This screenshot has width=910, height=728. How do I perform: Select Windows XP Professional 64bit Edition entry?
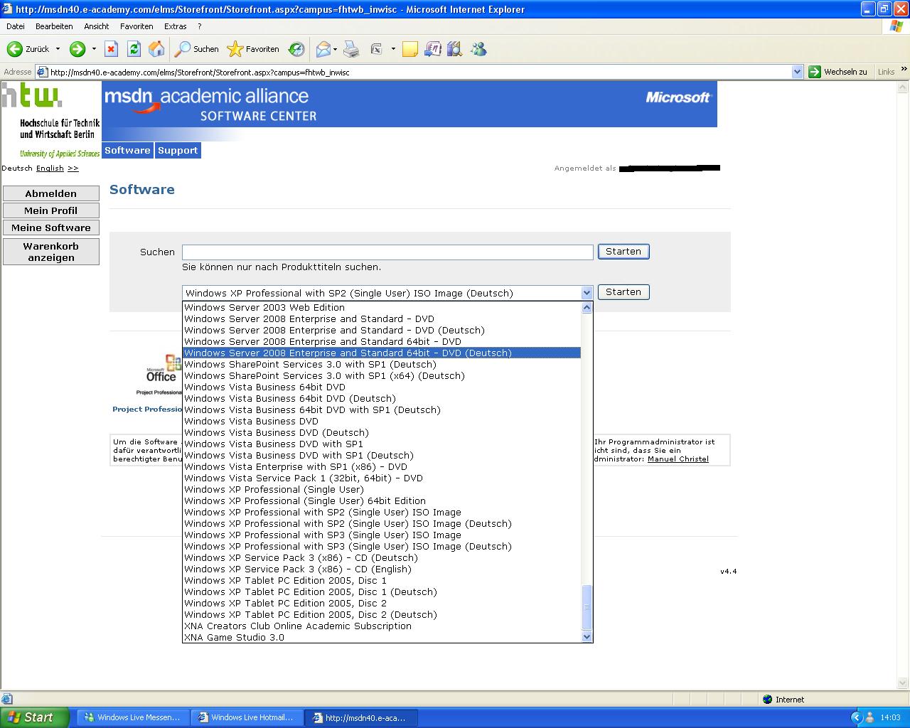coord(382,501)
